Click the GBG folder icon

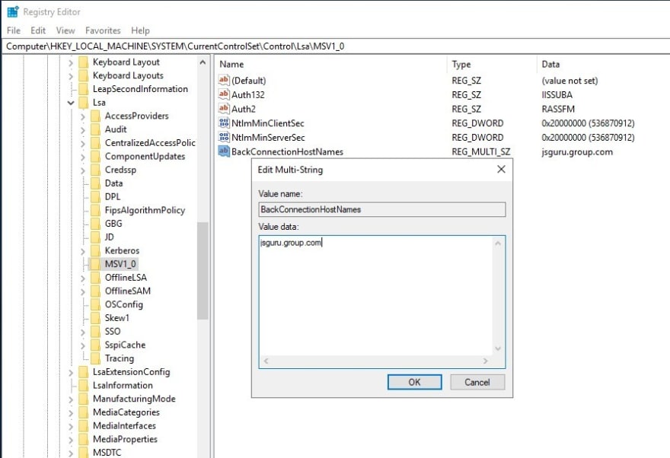96,224
